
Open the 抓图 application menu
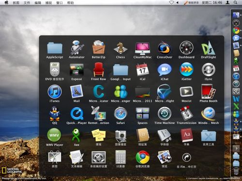tap(16, 3)
